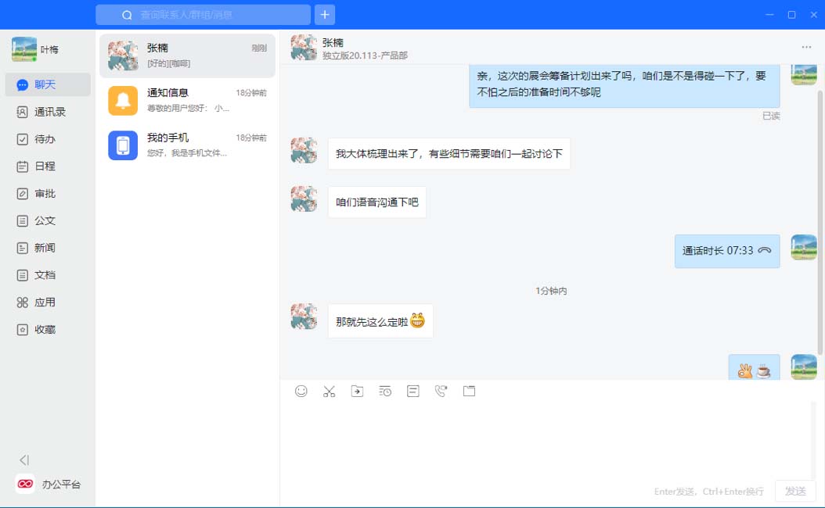
Task: Open the 我的手机 conversation
Action: point(187,145)
